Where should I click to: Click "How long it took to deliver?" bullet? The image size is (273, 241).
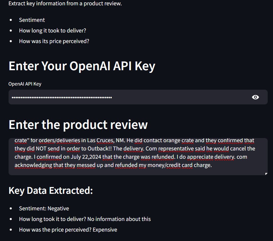click(52, 31)
